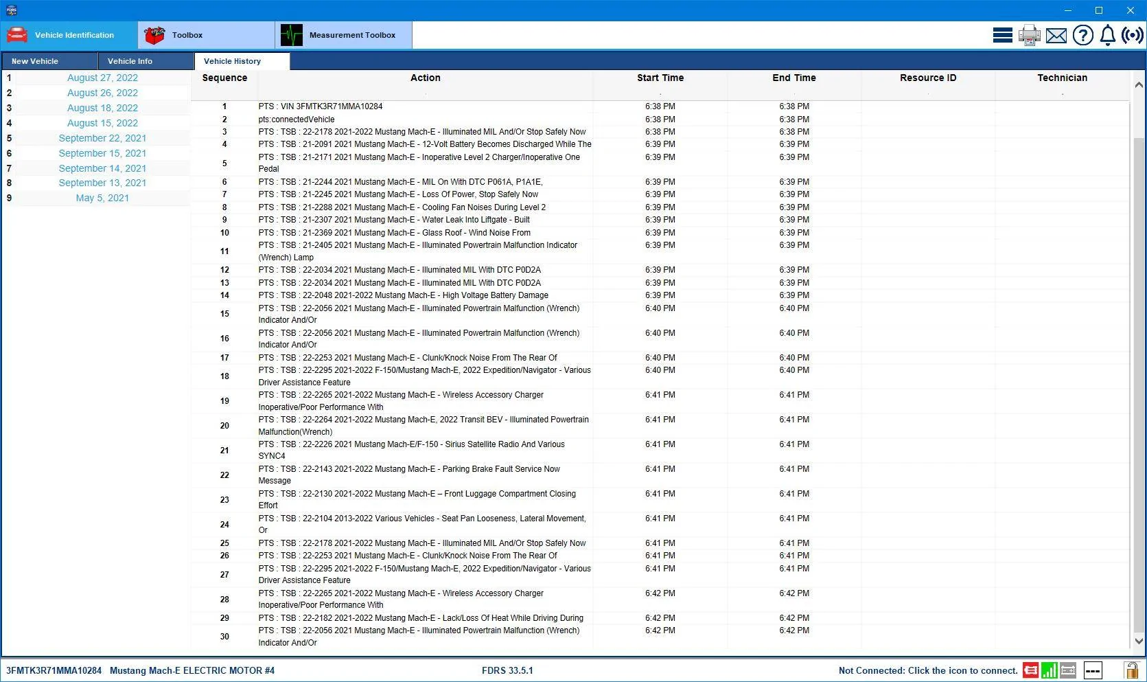
Task: Open the hamburger menu icon
Action: [x=1002, y=35]
